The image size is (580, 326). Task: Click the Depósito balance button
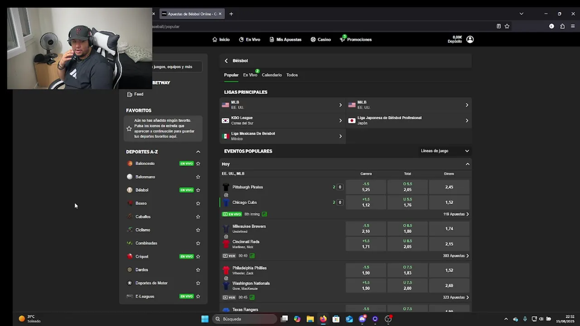tap(454, 39)
